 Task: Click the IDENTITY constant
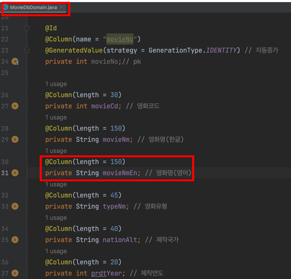pyautogui.click(x=221, y=51)
